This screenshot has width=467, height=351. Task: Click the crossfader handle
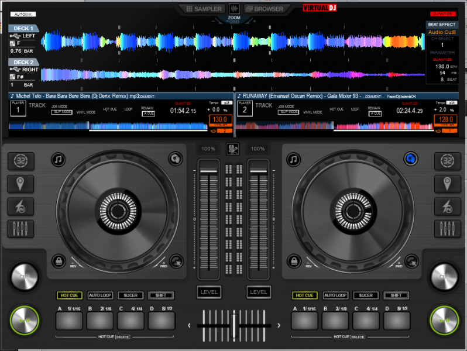tap(234, 325)
